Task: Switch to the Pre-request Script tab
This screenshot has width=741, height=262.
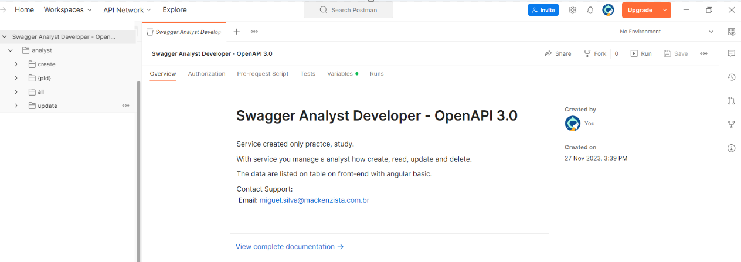Action: click(x=263, y=74)
